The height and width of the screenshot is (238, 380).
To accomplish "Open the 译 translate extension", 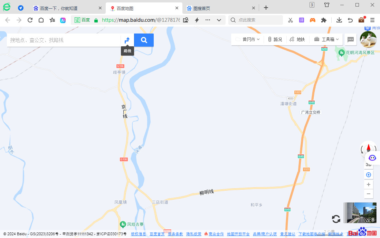I will (x=302, y=20).
